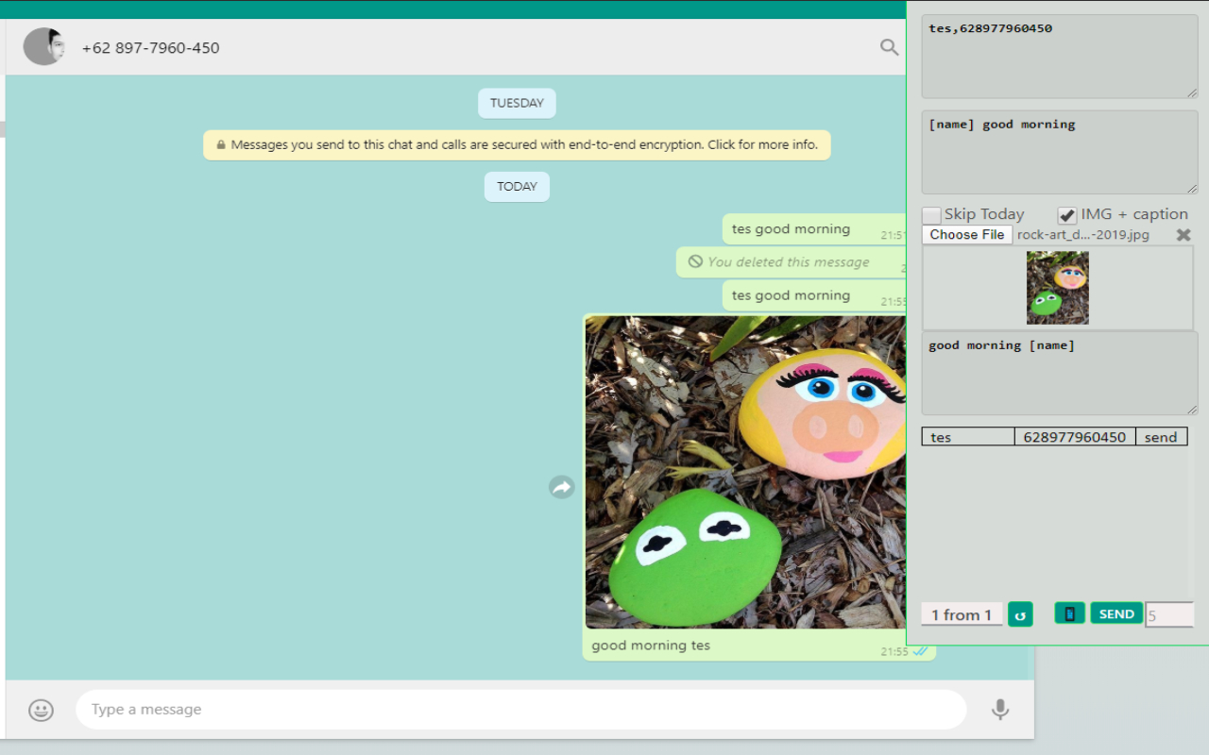
Task: Click the rock-art image preview thumbnail
Action: pyautogui.click(x=1057, y=287)
